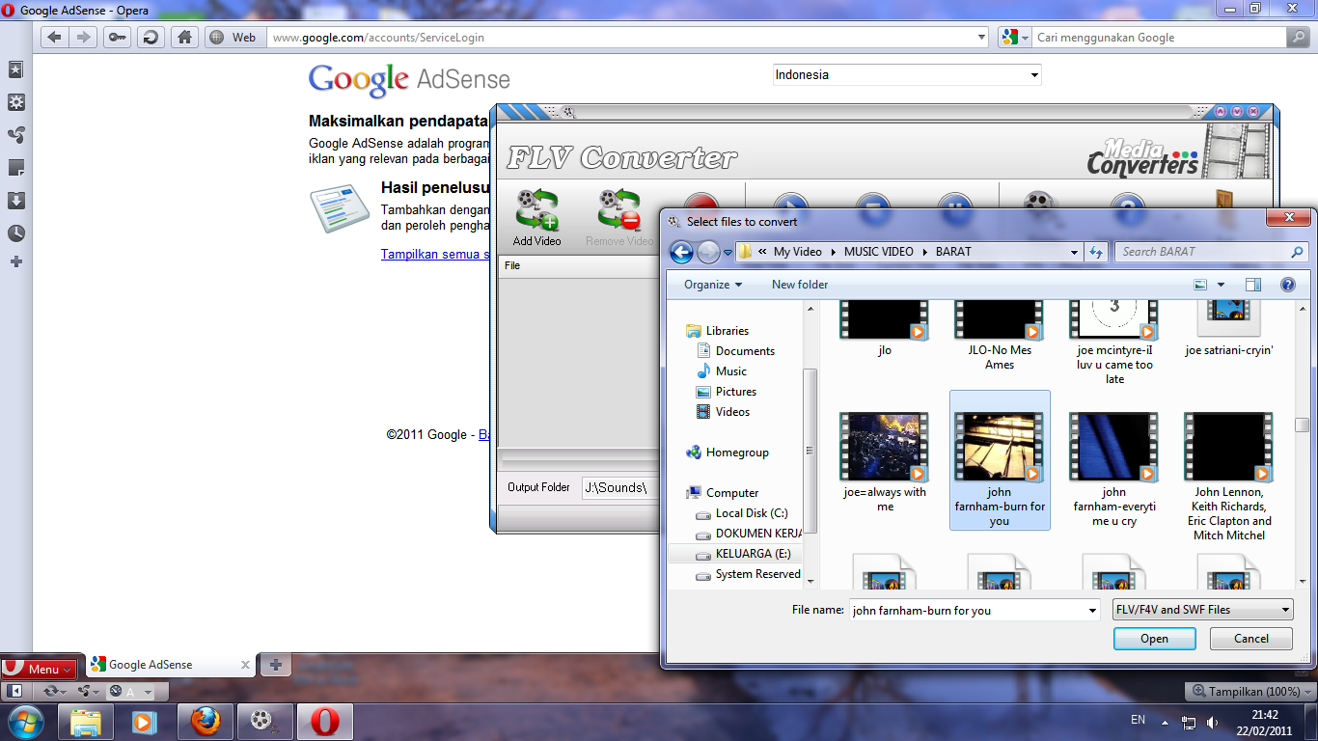Click BARAT in the breadcrumb path

click(953, 252)
